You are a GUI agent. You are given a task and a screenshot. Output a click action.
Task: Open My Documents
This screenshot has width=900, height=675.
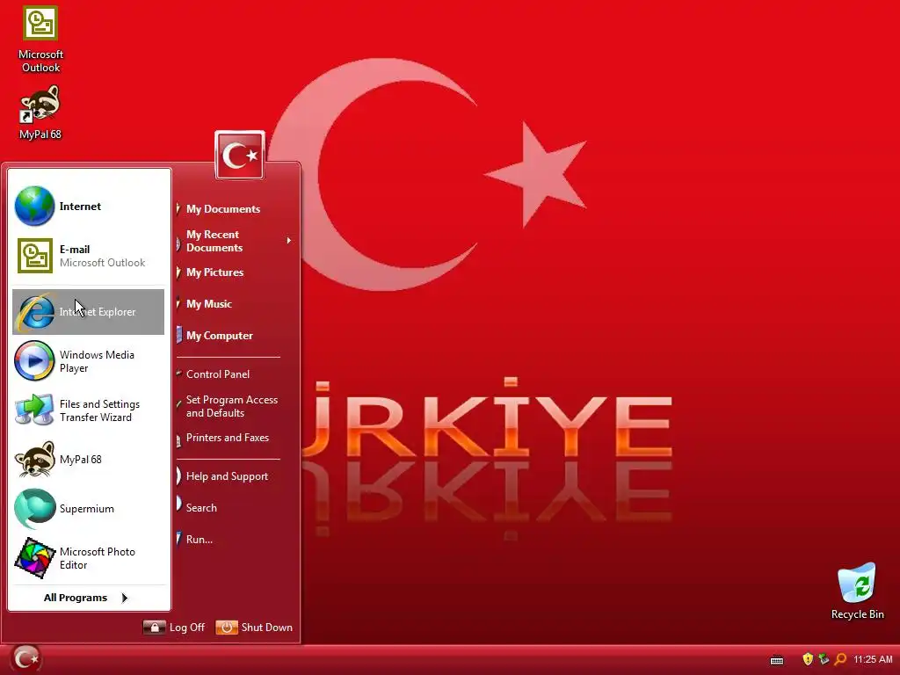pos(222,209)
